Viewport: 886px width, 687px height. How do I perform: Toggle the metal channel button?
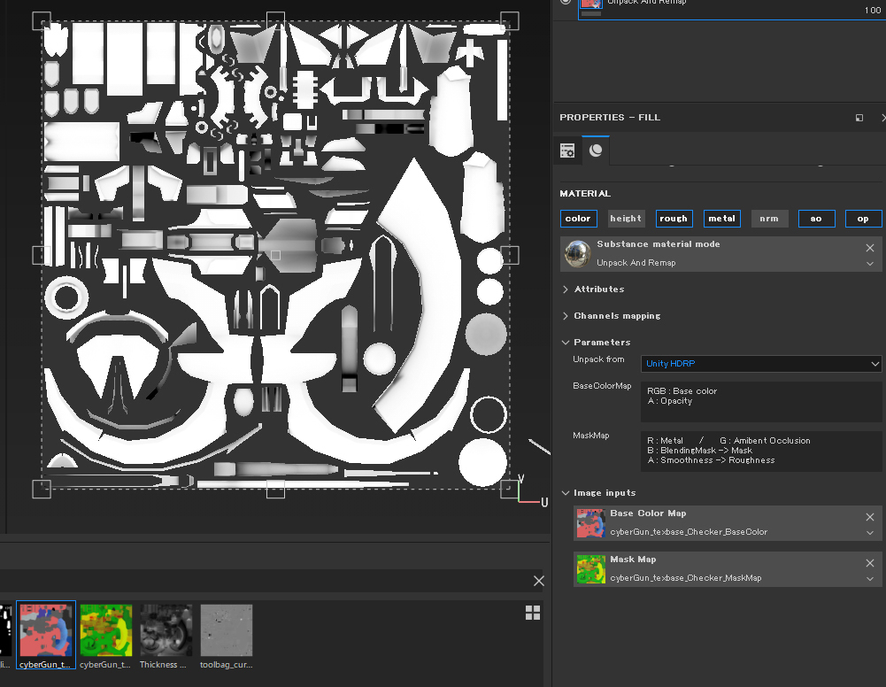pos(721,219)
